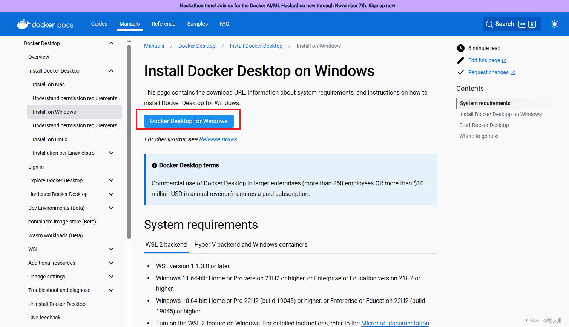The image size is (569, 327).
Task: Click the Docker docs whale logo
Action: click(x=45, y=24)
